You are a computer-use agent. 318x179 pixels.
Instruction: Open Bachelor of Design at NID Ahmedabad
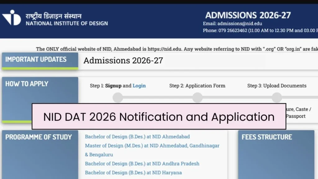(x=137, y=136)
